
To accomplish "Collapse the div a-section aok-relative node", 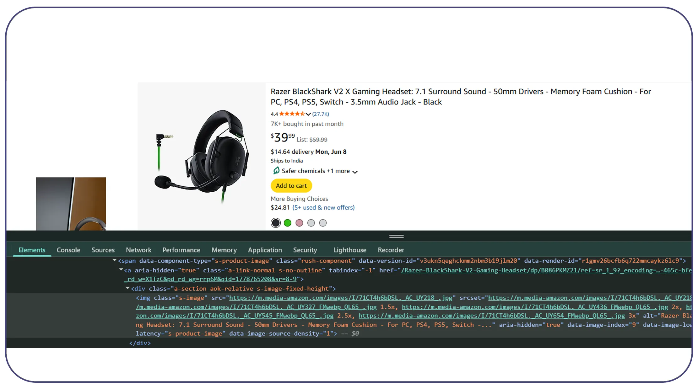I will coord(127,288).
